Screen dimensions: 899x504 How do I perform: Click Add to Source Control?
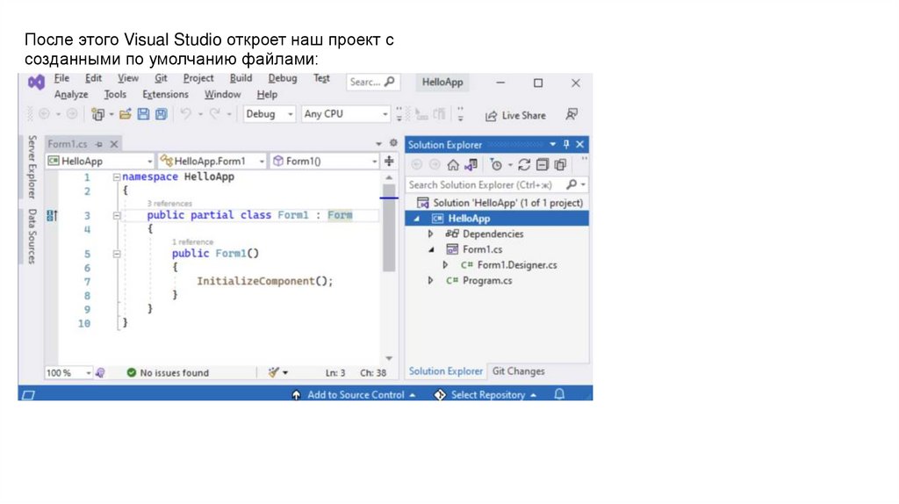[x=354, y=394]
